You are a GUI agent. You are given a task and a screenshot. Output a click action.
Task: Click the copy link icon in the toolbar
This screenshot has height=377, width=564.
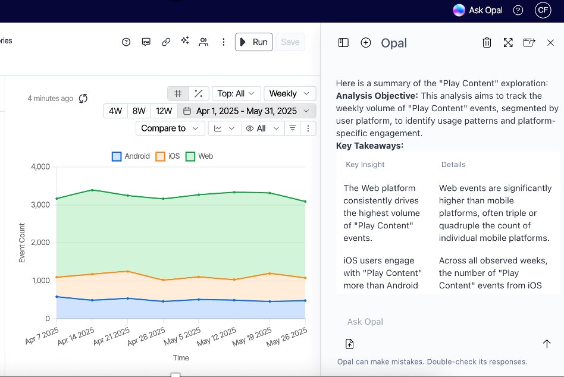pyautogui.click(x=166, y=42)
